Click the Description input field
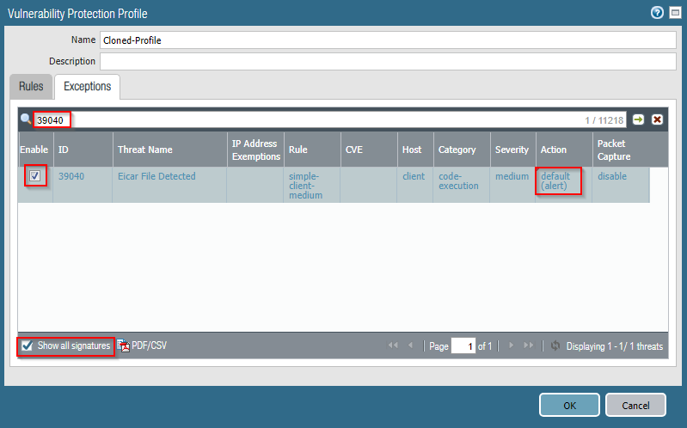687x428 pixels. point(388,61)
